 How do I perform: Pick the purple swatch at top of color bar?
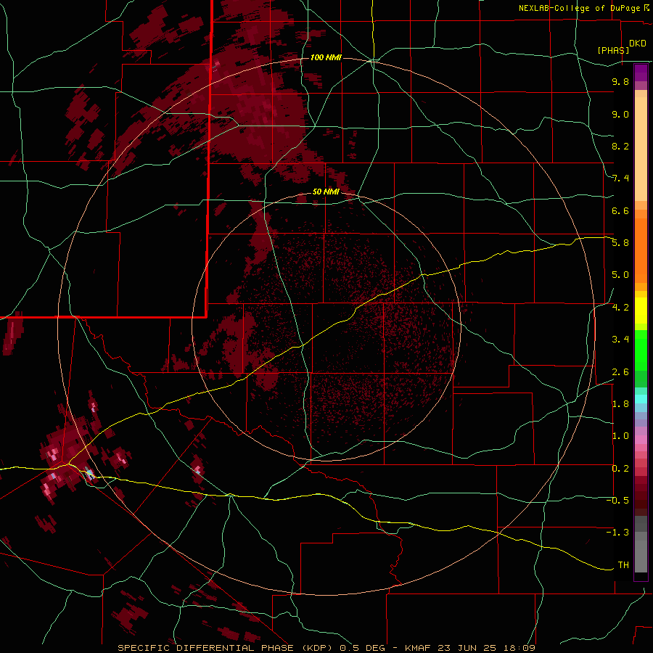(x=641, y=73)
